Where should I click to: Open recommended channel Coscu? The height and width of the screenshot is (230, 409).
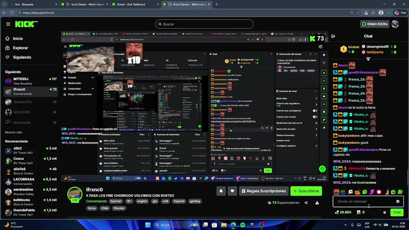click(31, 161)
